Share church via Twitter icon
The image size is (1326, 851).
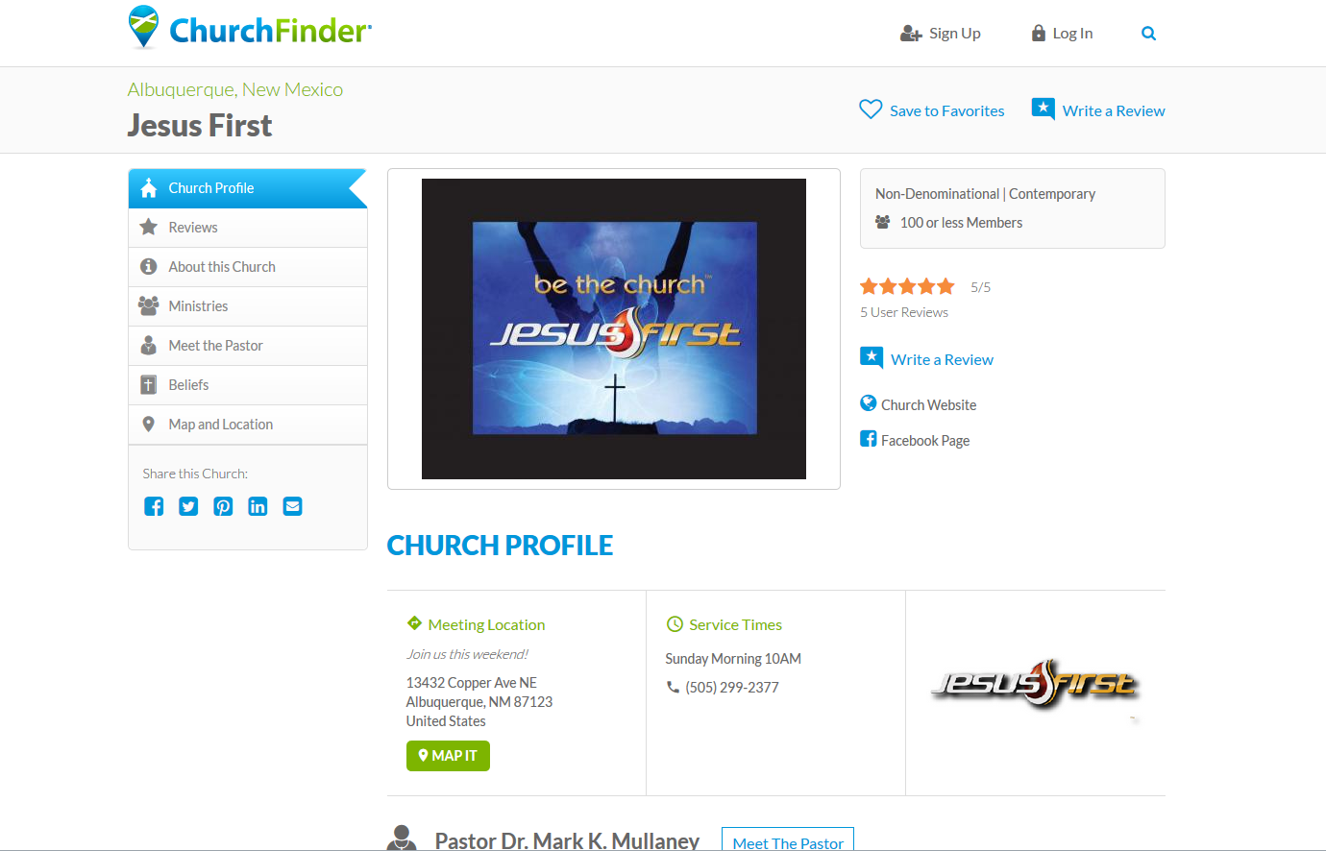[188, 506]
